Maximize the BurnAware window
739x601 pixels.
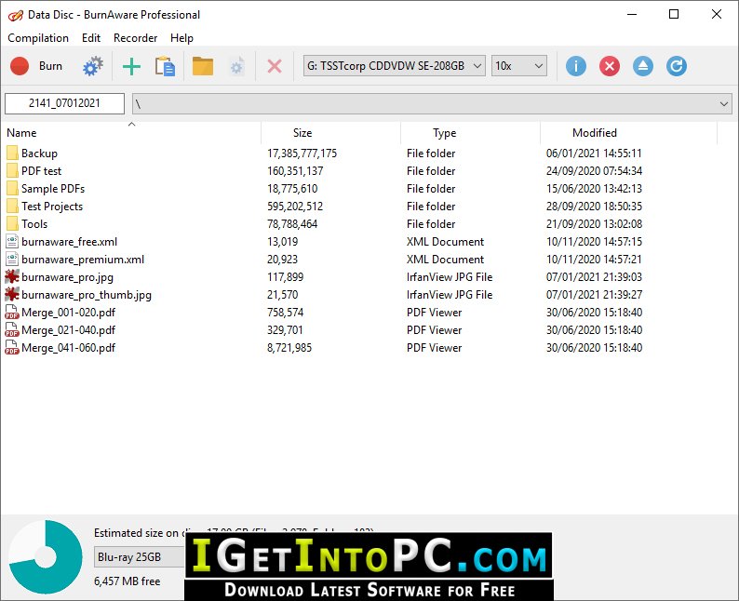coord(674,14)
